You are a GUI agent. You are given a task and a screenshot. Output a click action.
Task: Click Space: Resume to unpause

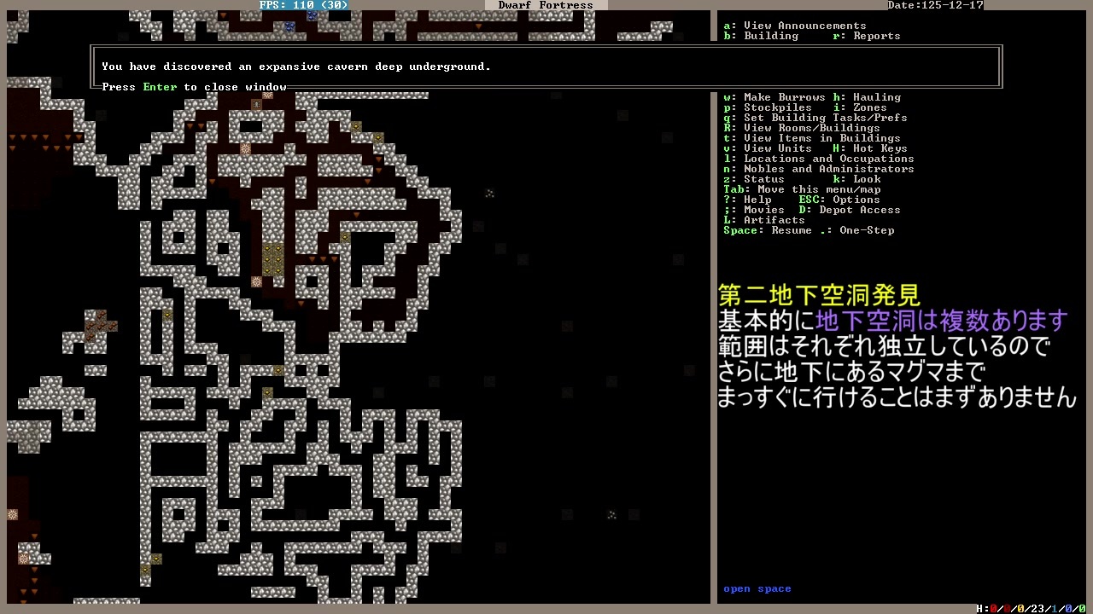pyautogui.click(x=768, y=230)
